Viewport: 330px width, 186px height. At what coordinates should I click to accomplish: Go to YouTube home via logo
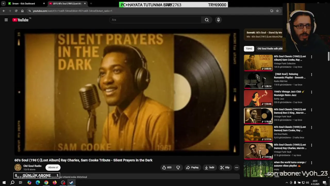(x=21, y=20)
